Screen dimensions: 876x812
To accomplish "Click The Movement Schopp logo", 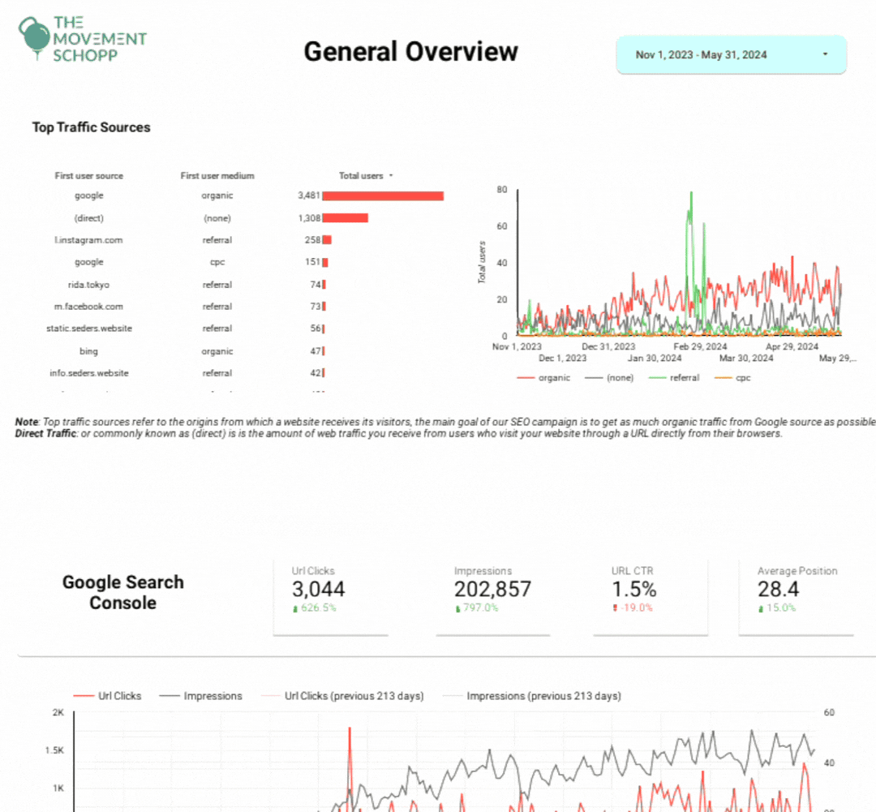I will tap(81, 38).
